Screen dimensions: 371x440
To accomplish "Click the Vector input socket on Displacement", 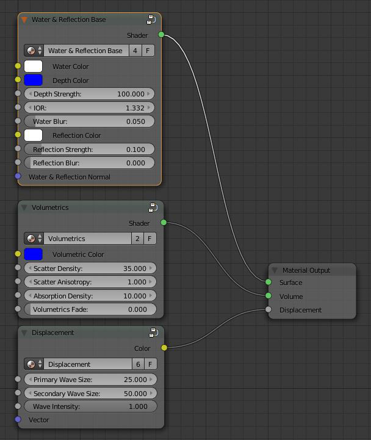I will coord(18,419).
